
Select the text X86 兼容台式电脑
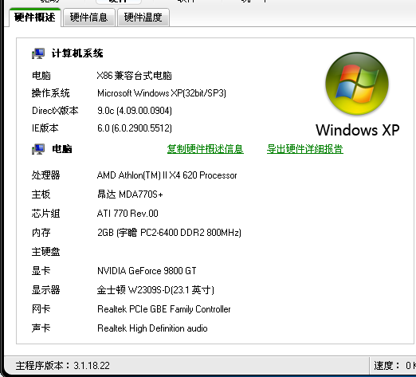pyautogui.click(x=134, y=76)
